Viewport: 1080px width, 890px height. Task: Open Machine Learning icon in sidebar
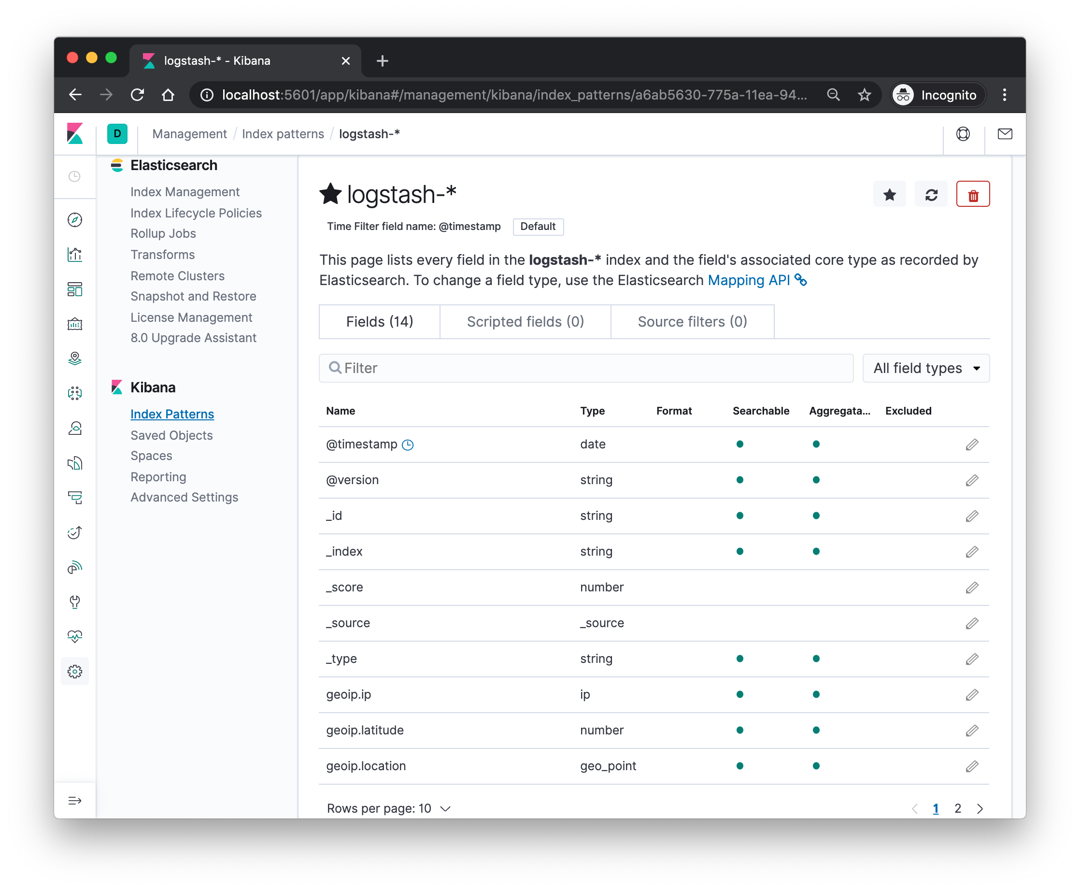coord(75,394)
